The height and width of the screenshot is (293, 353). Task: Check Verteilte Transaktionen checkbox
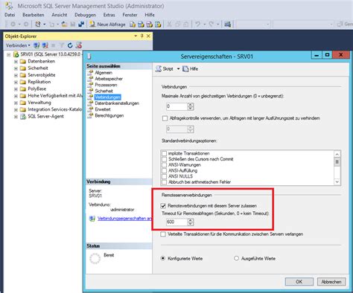coord(163,234)
